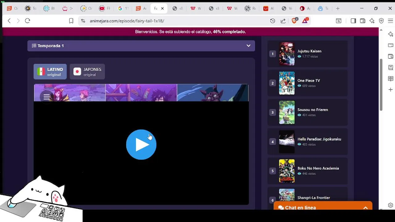Open Brave Wallet from the toolbar
The width and height of the screenshot is (395, 222).
coord(363,21)
